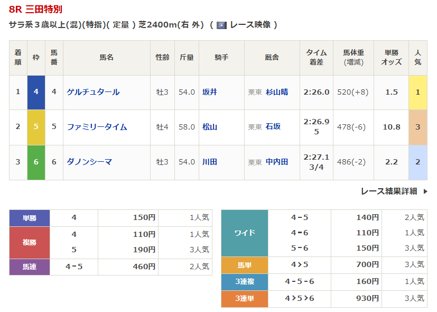This screenshot has height=312, width=437.
Task: Click the yellow frame 5 swatch
Action: coord(36,127)
